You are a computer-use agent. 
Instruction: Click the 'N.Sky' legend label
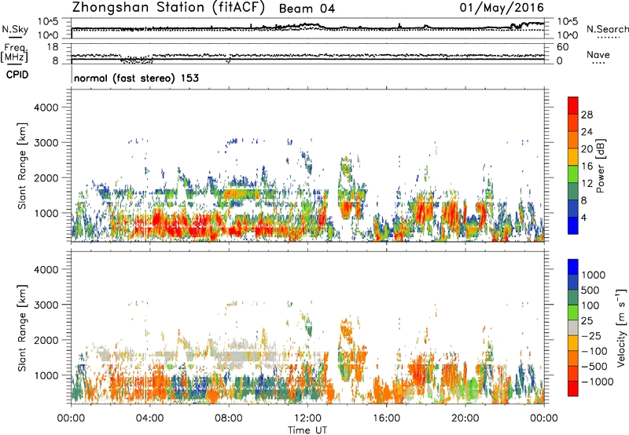[x=15, y=29]
